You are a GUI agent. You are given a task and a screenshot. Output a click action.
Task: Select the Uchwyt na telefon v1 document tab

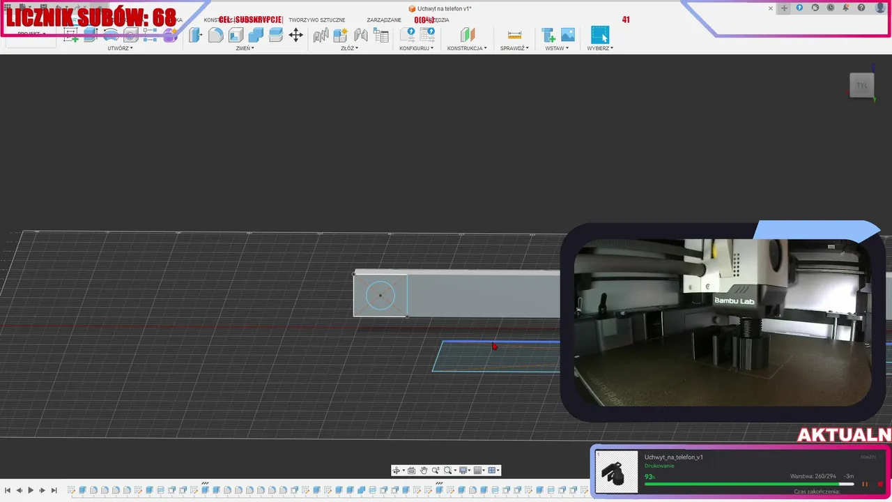click(440, 8)
